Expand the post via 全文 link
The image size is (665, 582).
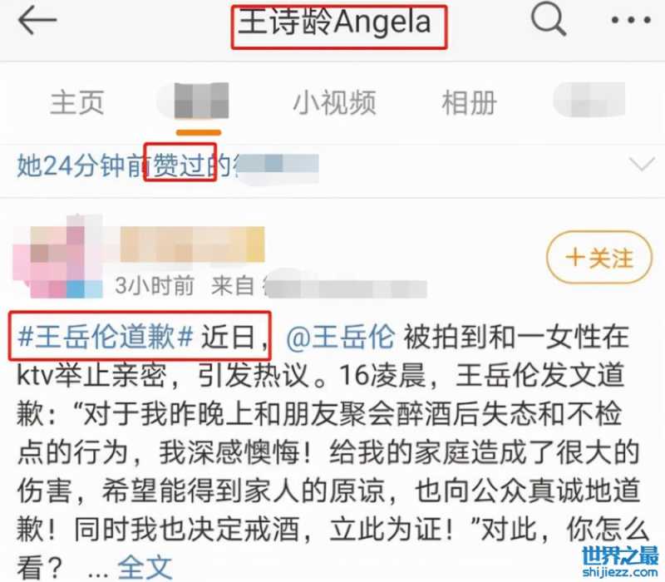(x=145, y=567)
